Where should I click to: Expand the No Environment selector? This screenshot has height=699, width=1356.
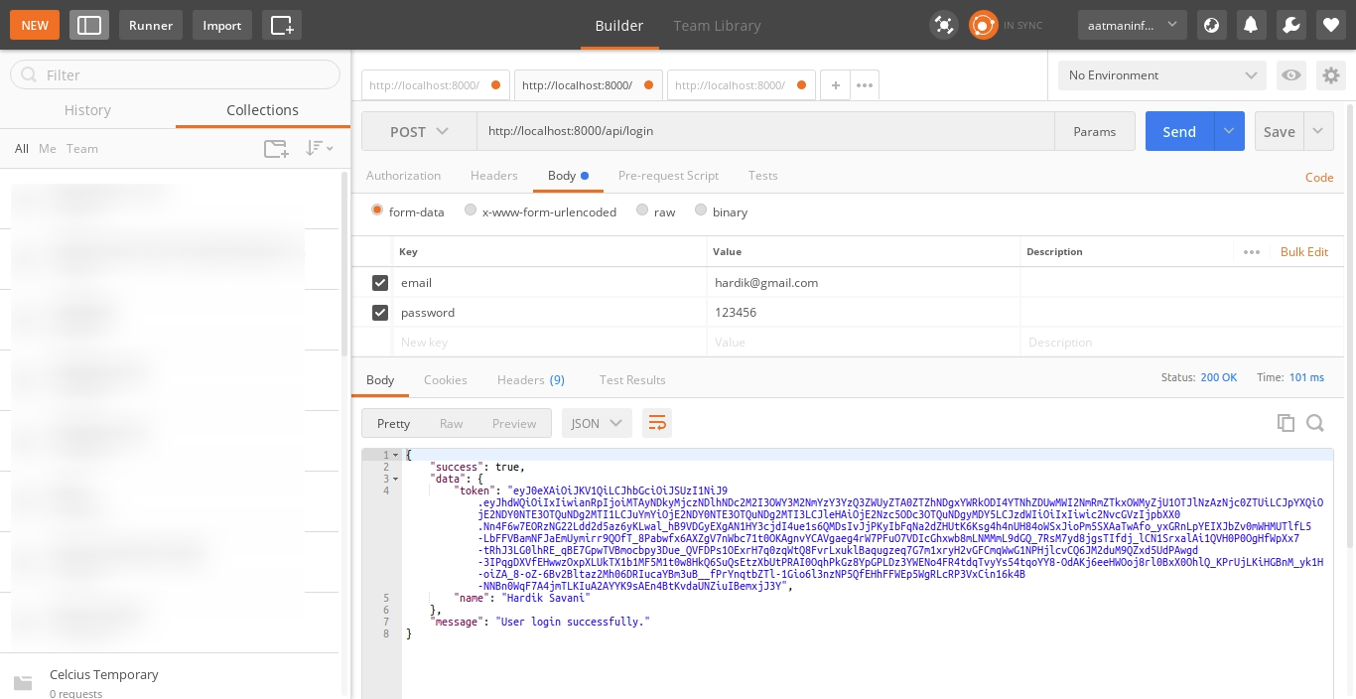point(1161,75)
